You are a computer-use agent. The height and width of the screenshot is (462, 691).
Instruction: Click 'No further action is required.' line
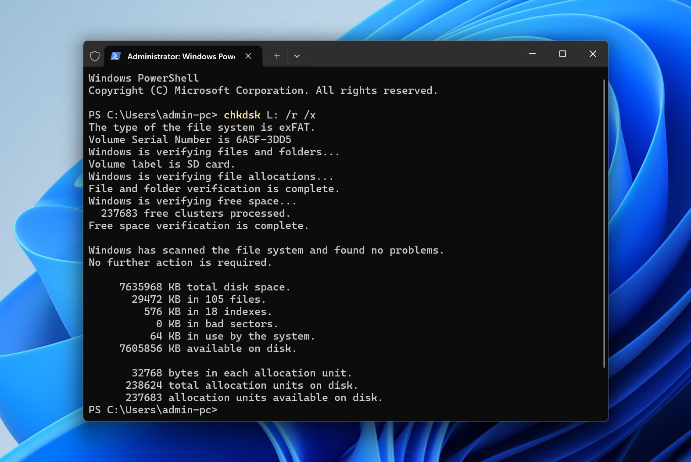[x=180, y=262]
